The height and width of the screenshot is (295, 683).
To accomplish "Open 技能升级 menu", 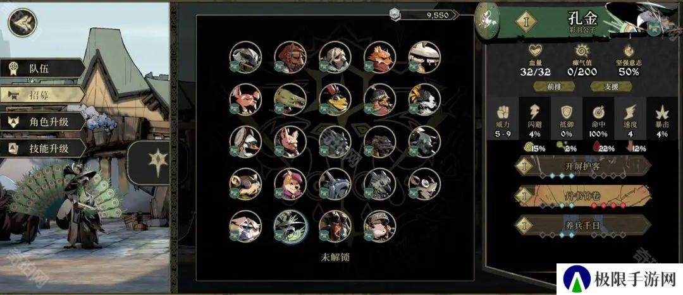I will coord(43,149).
